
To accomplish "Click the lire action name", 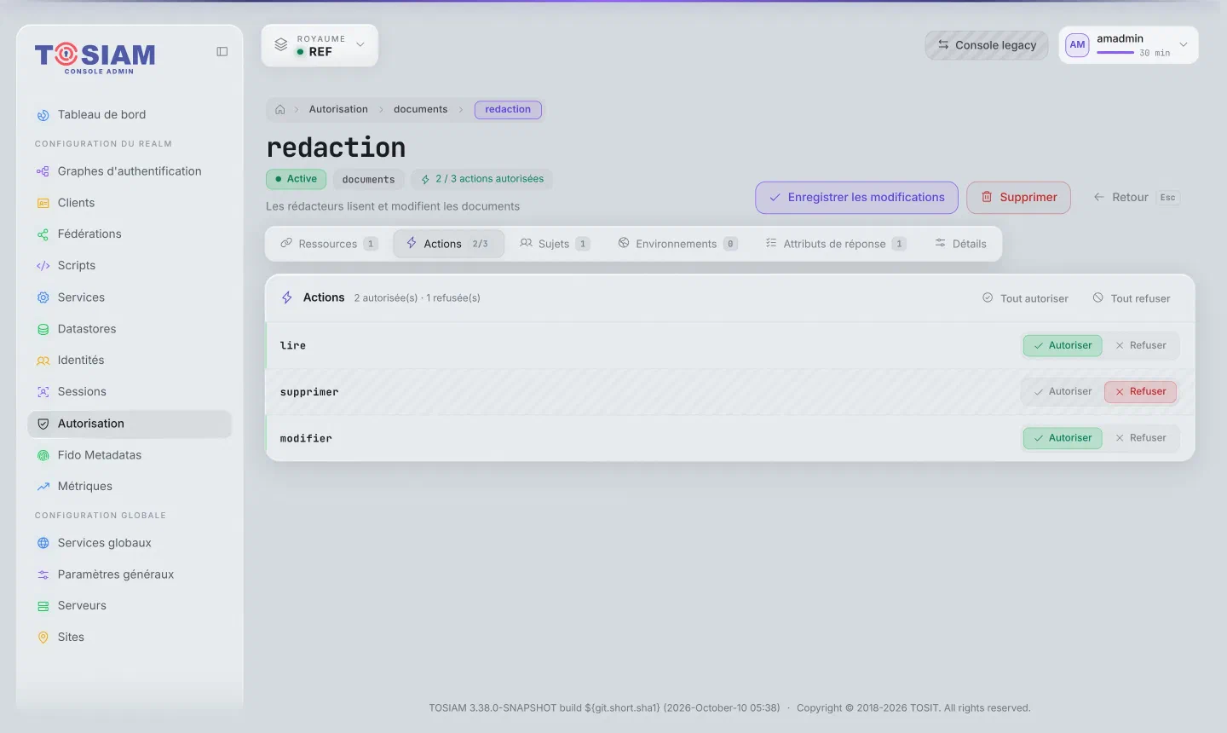I will pyautogui.click(x=293, y=345).
